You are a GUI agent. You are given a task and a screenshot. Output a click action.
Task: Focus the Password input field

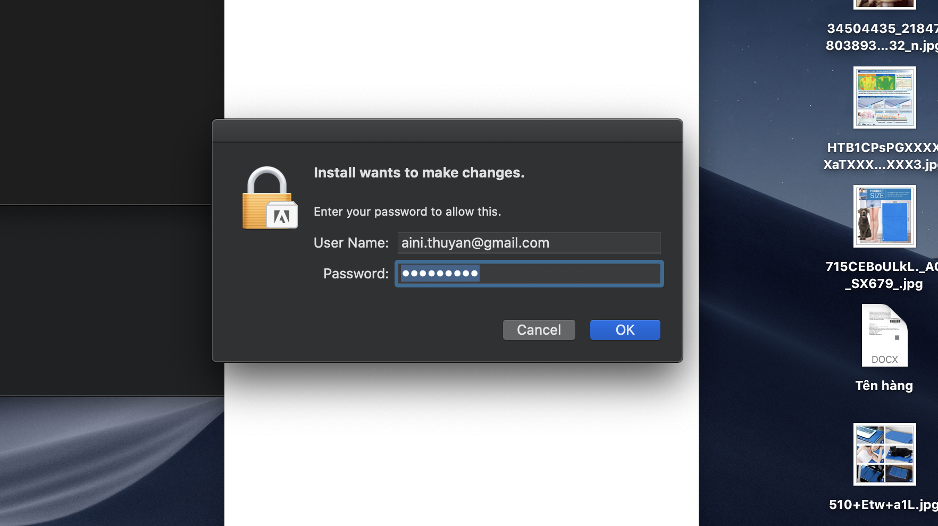(x=529, y=274)
